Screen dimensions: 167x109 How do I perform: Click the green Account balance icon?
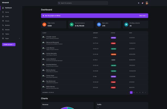click(x=72, y=25)
